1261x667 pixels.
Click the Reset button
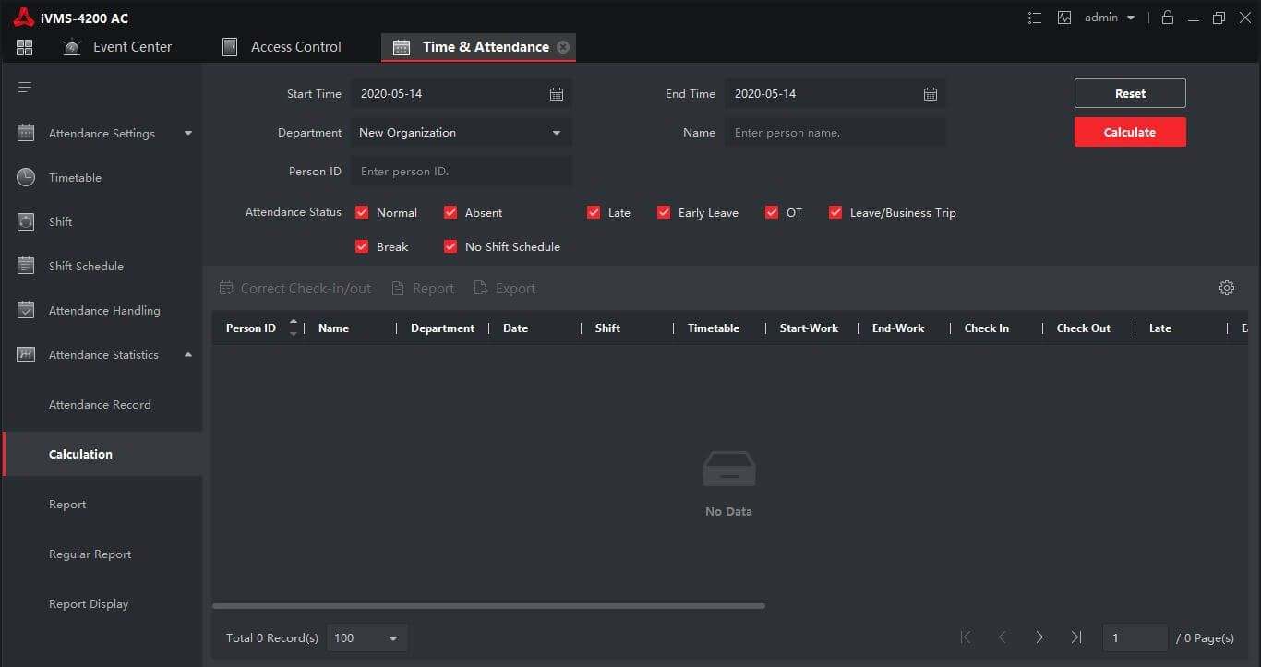(1130, 93)
